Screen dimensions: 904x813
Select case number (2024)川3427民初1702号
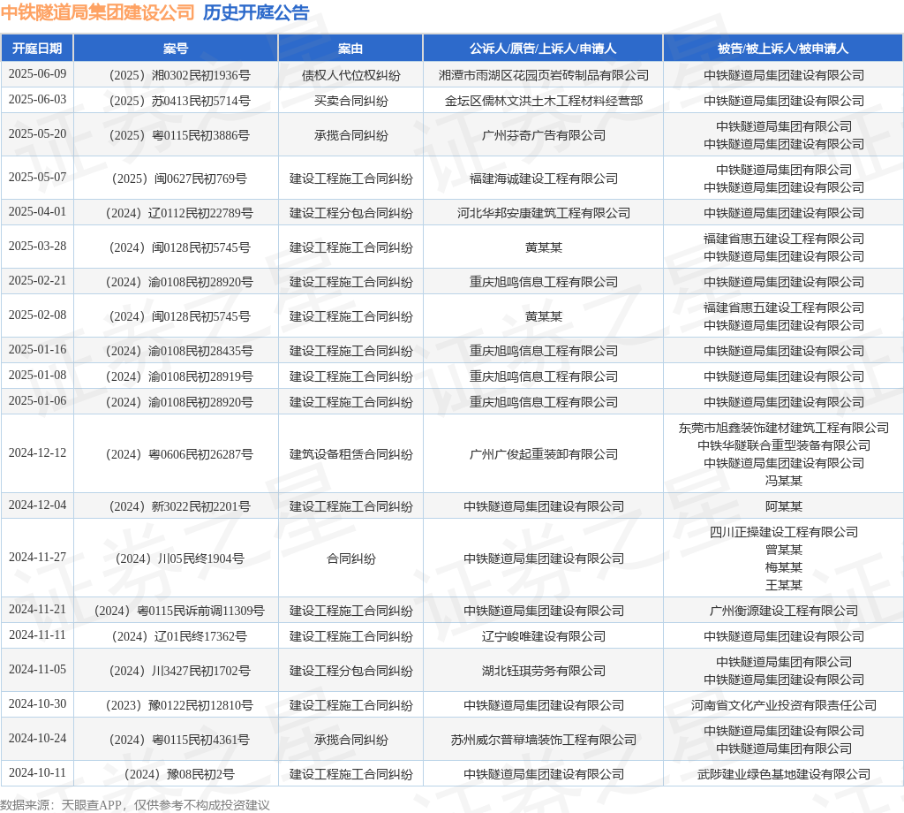click(x=178, y=671)
